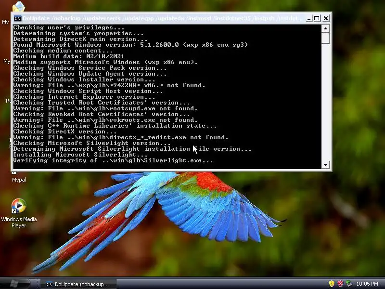Screen dimensions: 385x289
Task: Click the console scrollbar up arrow
Action: tap(325, 28)
